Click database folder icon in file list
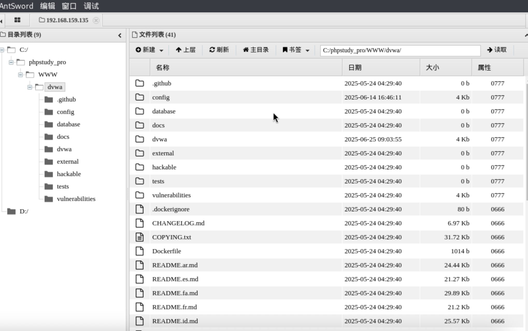The width and height of the screenshot is (528, 331). coord(140,111)
